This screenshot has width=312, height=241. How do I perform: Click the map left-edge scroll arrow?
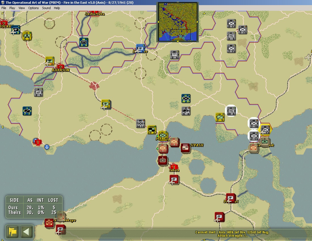point(2,127)
